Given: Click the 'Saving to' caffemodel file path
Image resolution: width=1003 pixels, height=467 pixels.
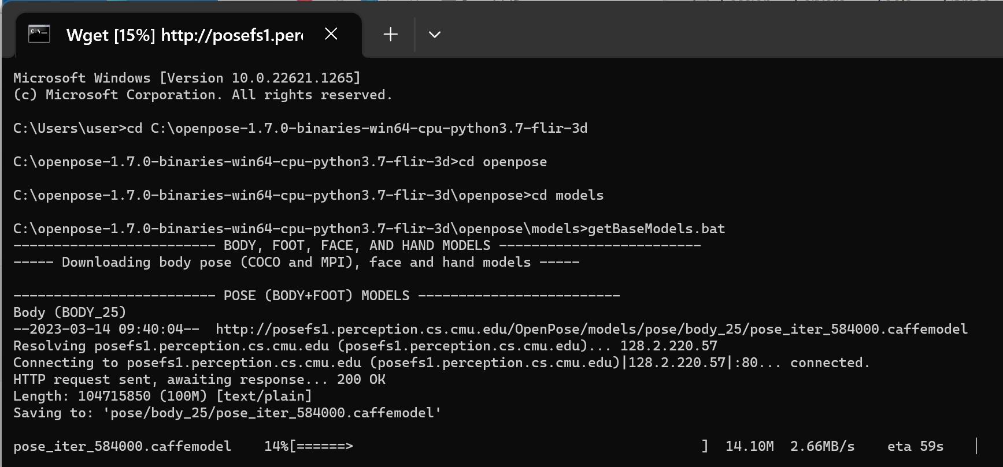Looking at the screenshot, I should (x=272, y=413).
